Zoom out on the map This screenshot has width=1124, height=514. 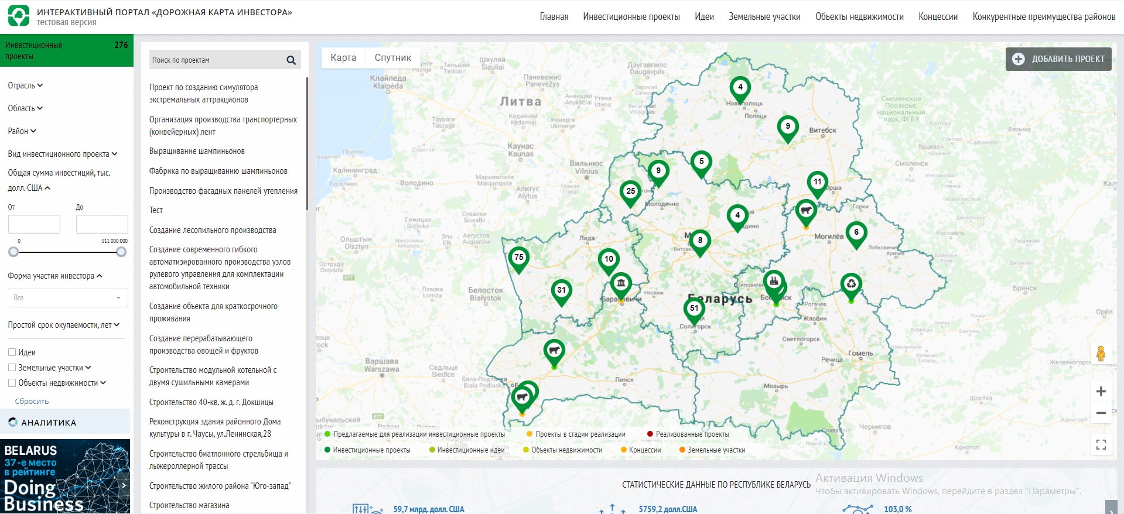coord(1101,413)
